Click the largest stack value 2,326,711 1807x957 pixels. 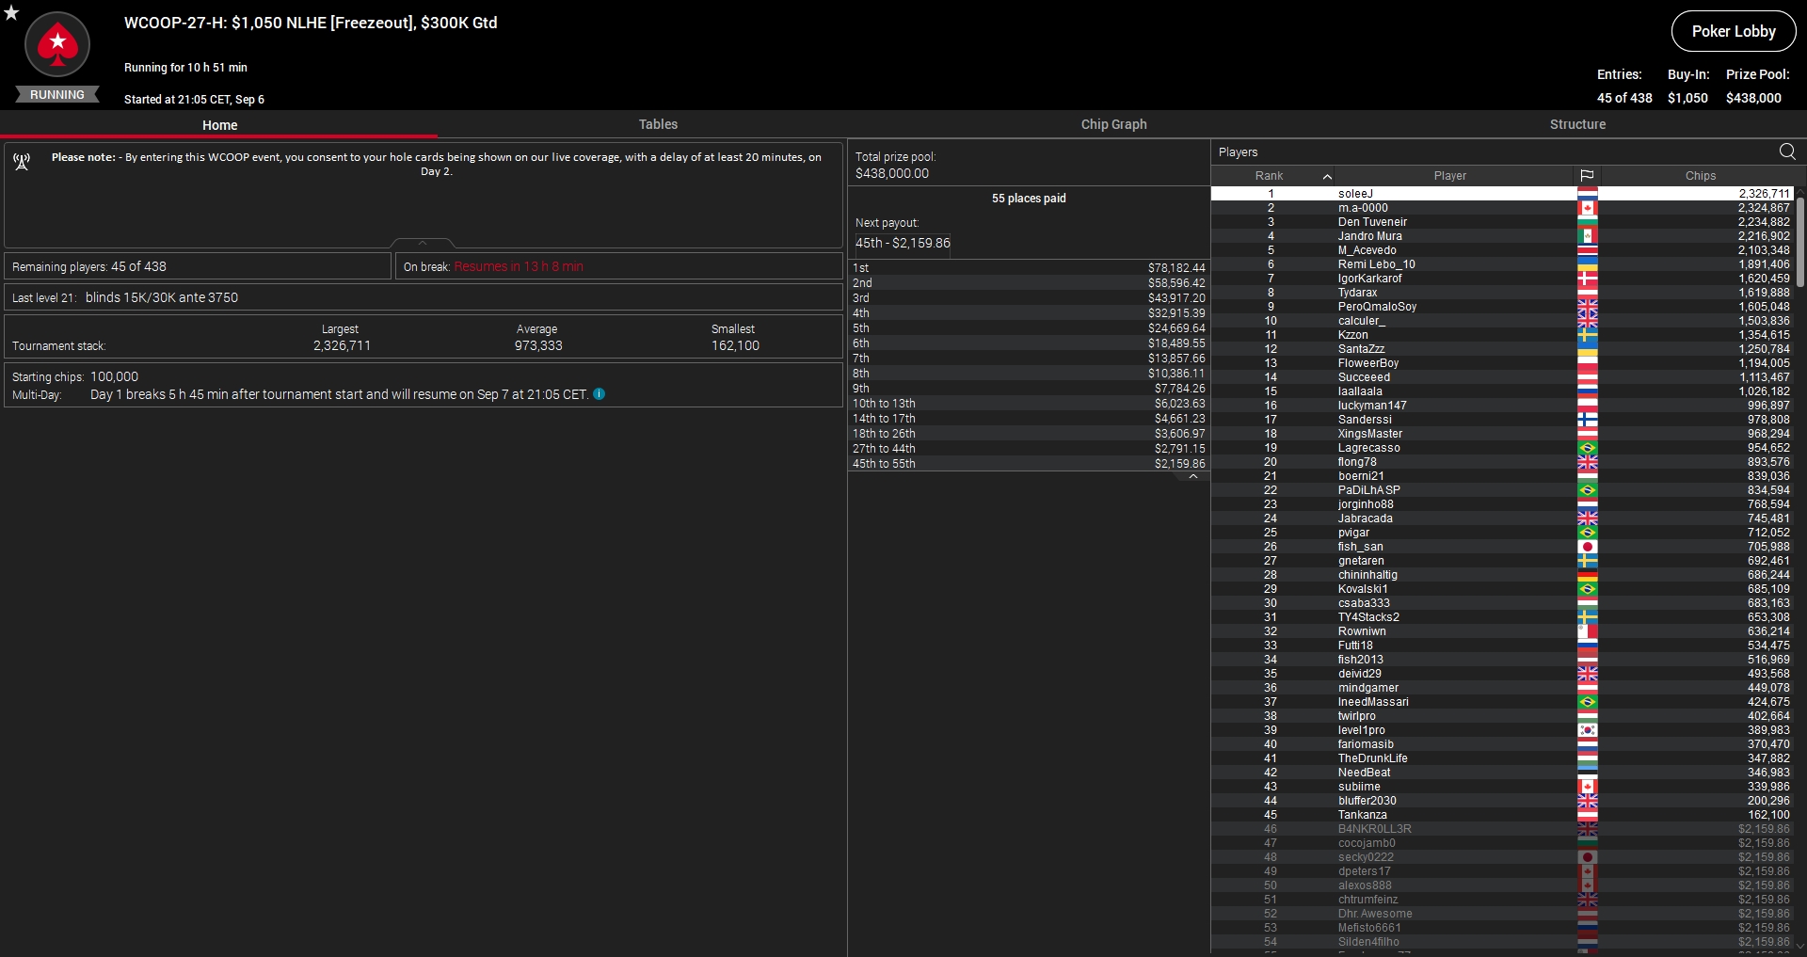342,345
